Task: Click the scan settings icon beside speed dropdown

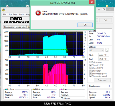Action: click(x=107, y=50)
